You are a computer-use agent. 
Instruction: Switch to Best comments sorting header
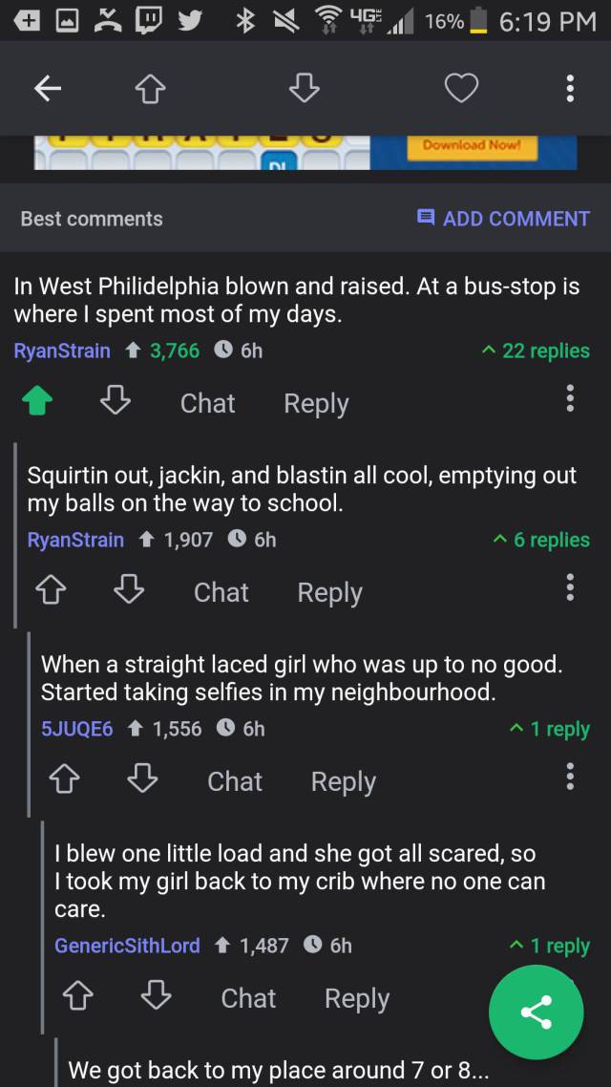pos(91,219)
